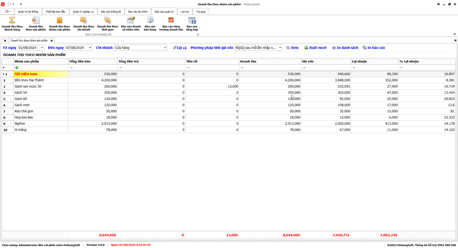The height and width of the screenshot is (248, 458).
Task: Open Phương pháp tính giá vốn dropdown
Action: (280, 48)
